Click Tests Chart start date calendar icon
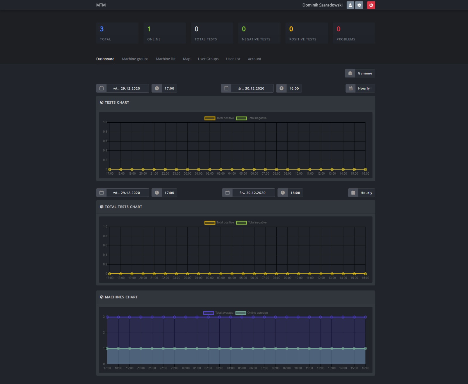468x384 pixels. [x=101, y=88]
